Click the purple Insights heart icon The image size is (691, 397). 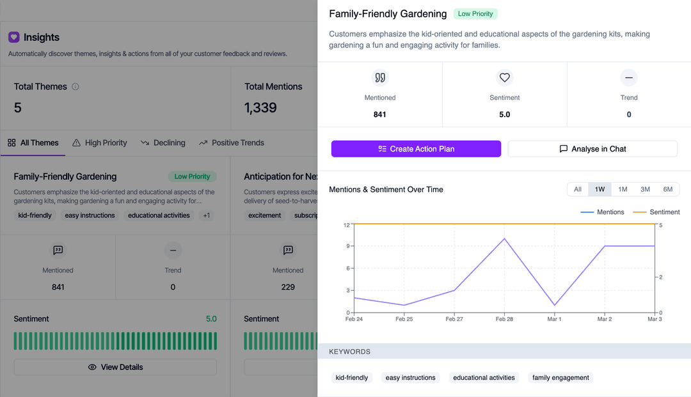[14, 38]
